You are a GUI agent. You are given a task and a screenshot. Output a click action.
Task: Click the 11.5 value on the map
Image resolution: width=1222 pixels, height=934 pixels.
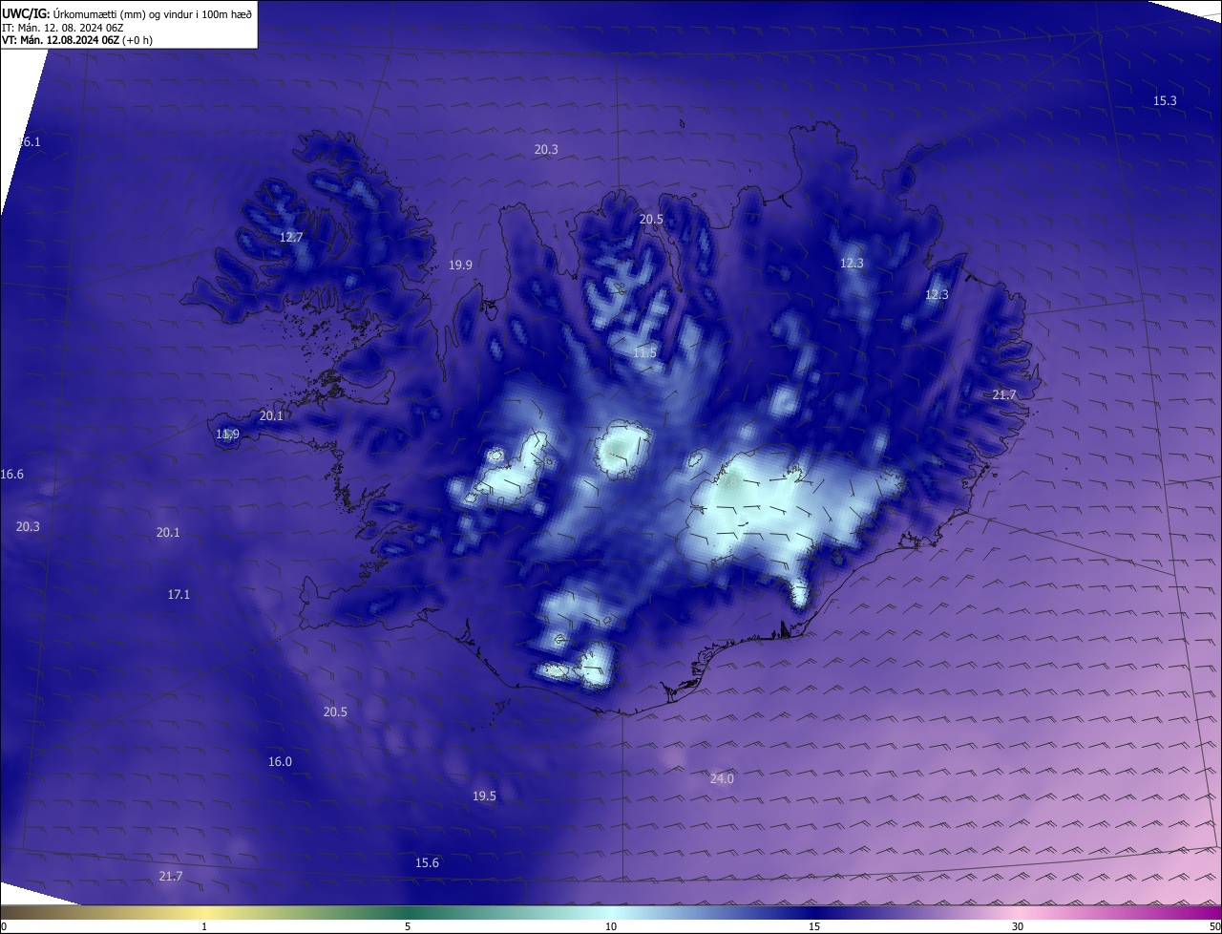[644, 352]
